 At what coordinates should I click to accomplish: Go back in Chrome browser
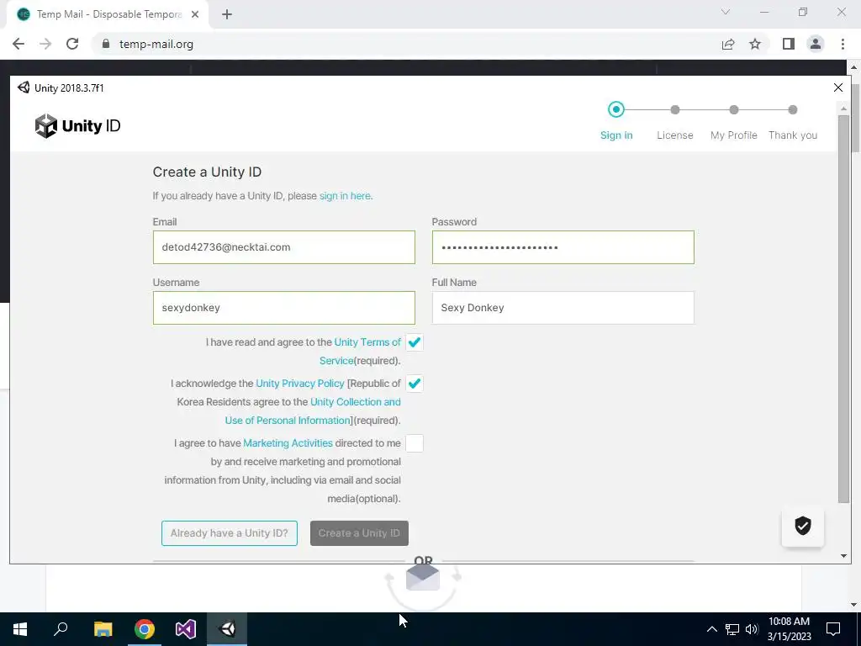pyautogui.click(x=18, y=44)
